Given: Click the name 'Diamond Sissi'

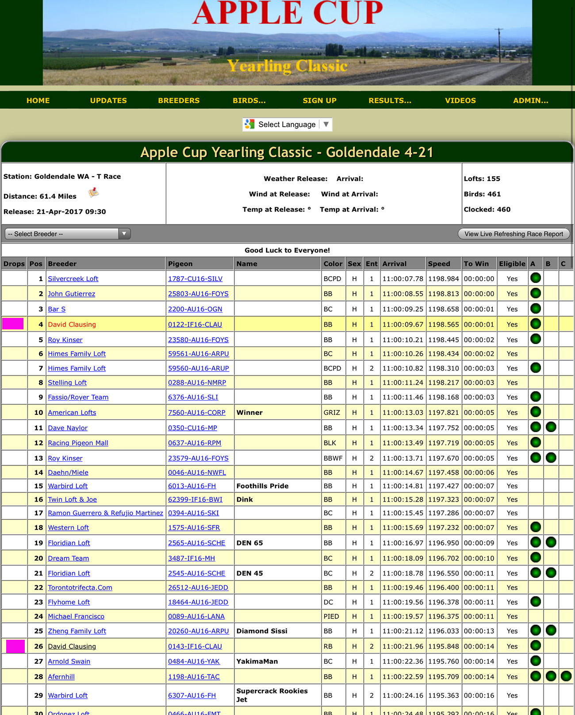Looking at the screenshot, I should point(262,631).
